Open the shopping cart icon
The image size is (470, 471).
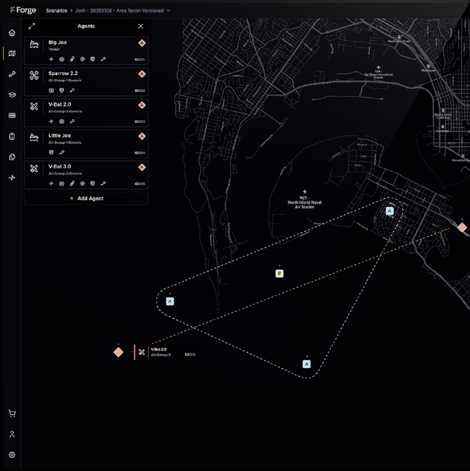coord(12,413)
